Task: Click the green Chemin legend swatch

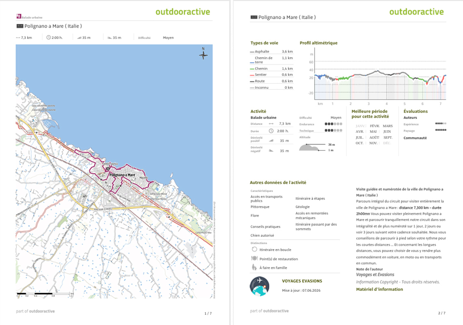Action: 252,69
